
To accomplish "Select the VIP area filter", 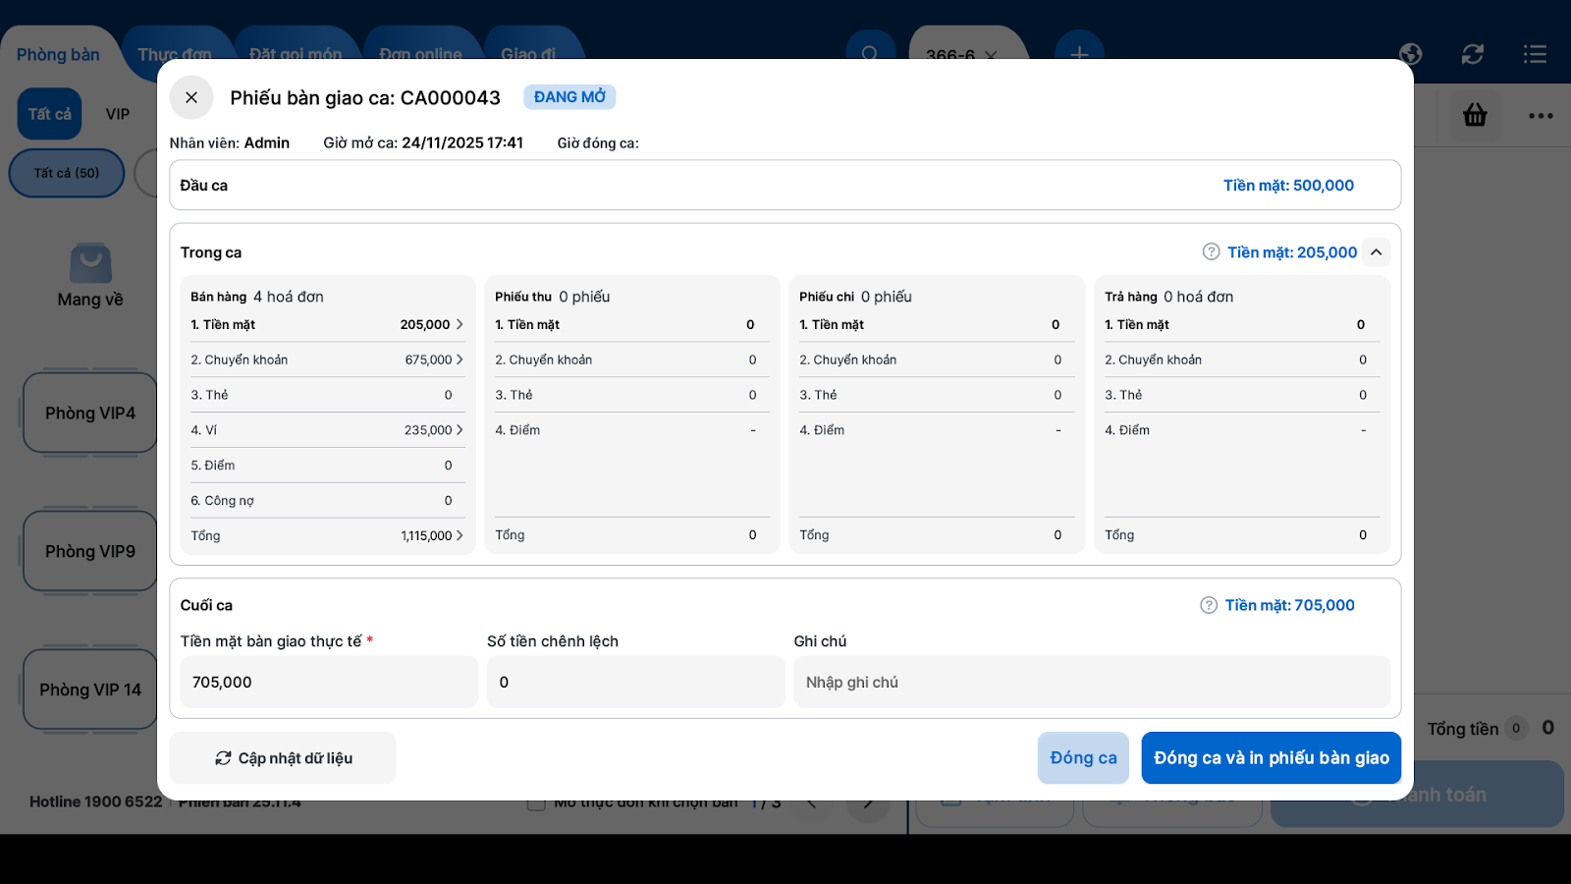I will tap(118, 114).
